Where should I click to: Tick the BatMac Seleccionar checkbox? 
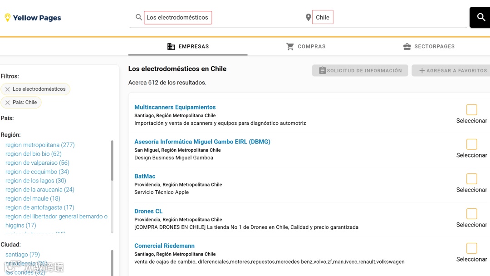click(471, 179)
